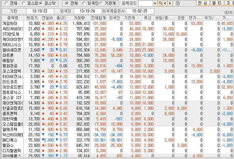Image resolution: width=234 pixels, height=159 pixels.
Task: Select the 엘비세미콘 stock row
Action: pyautogui.click(x=118, y=50)
